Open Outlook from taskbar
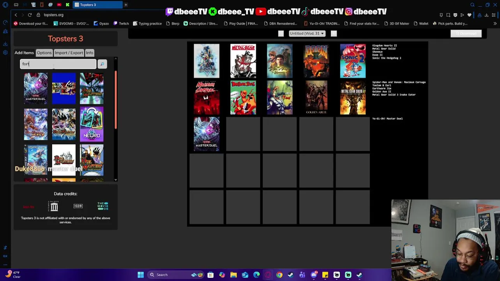 click(x=245, y=275)
